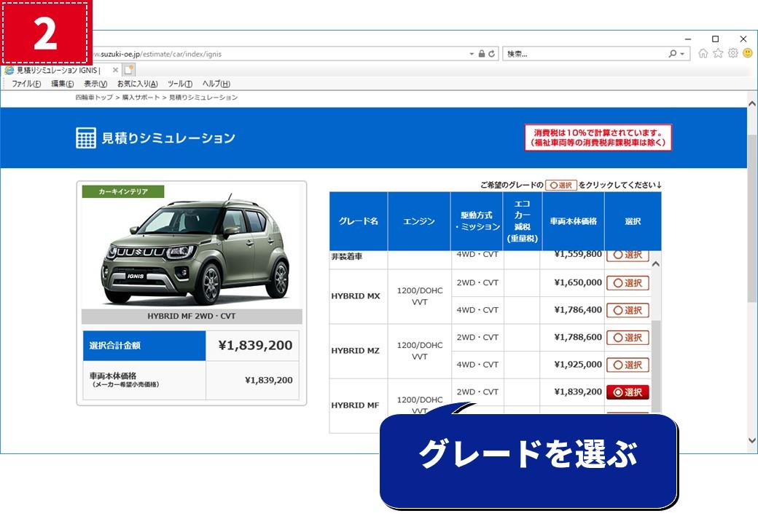
Task: Open the browser Home icon
Action: coord(703,53)
